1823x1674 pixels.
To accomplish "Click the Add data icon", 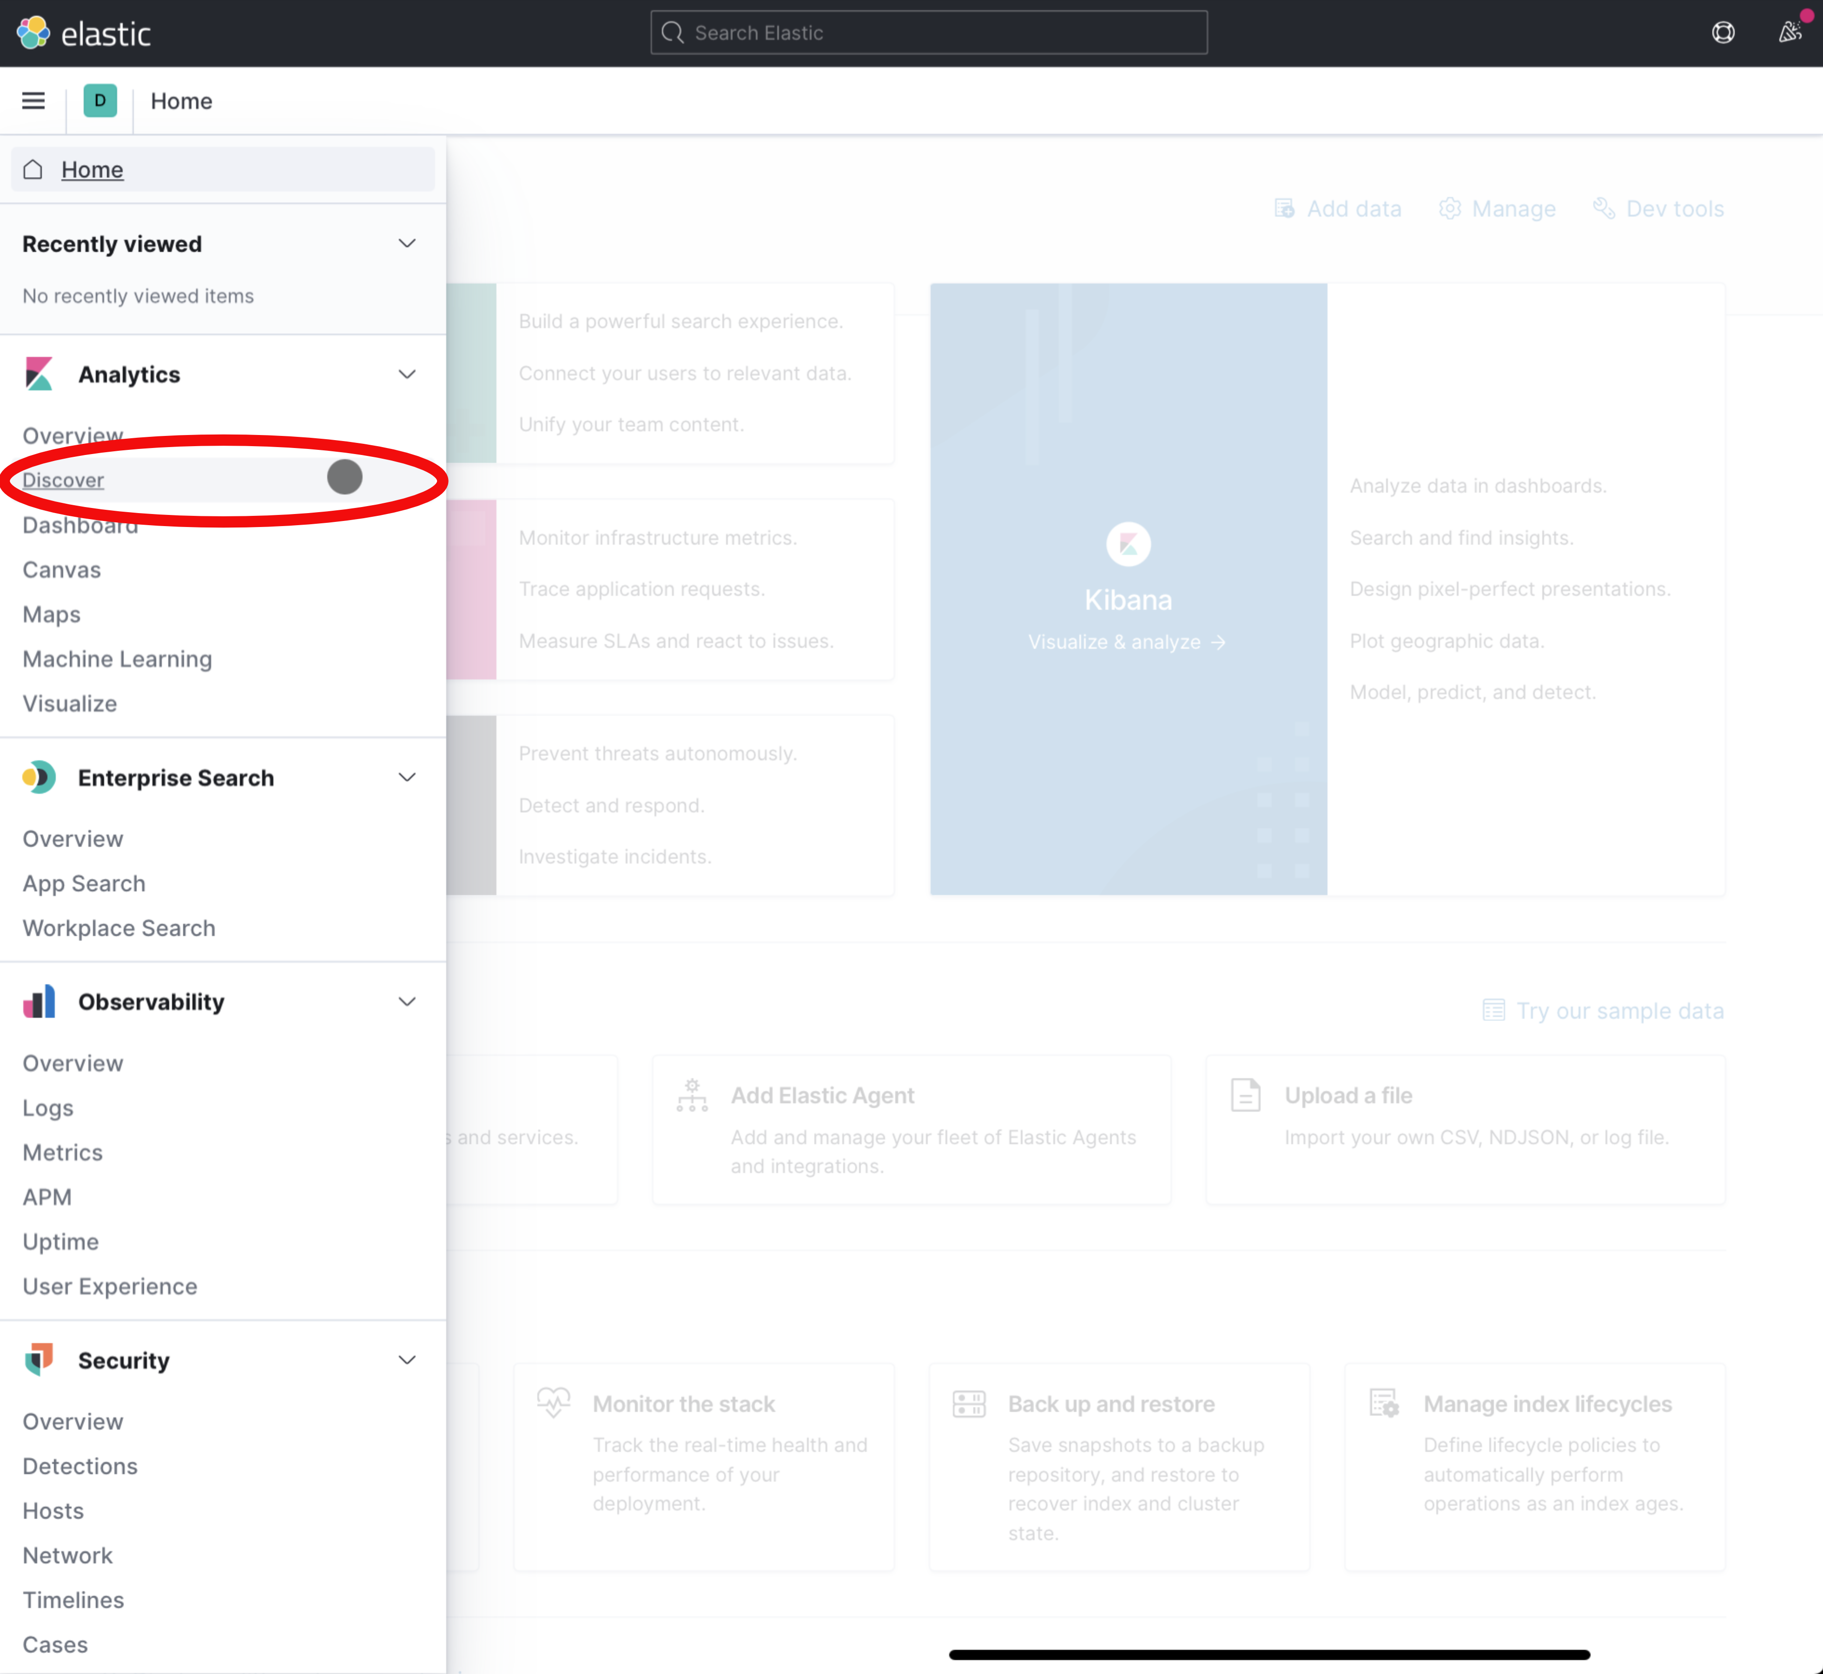I will click(1283, 208).
